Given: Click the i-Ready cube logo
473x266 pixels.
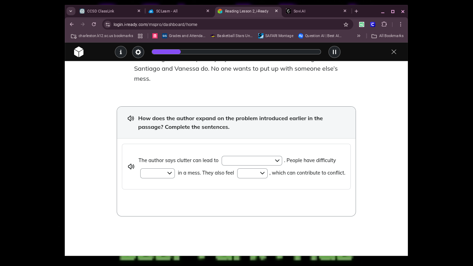Looking at the screenshot, I should click(x=79, y=52).
